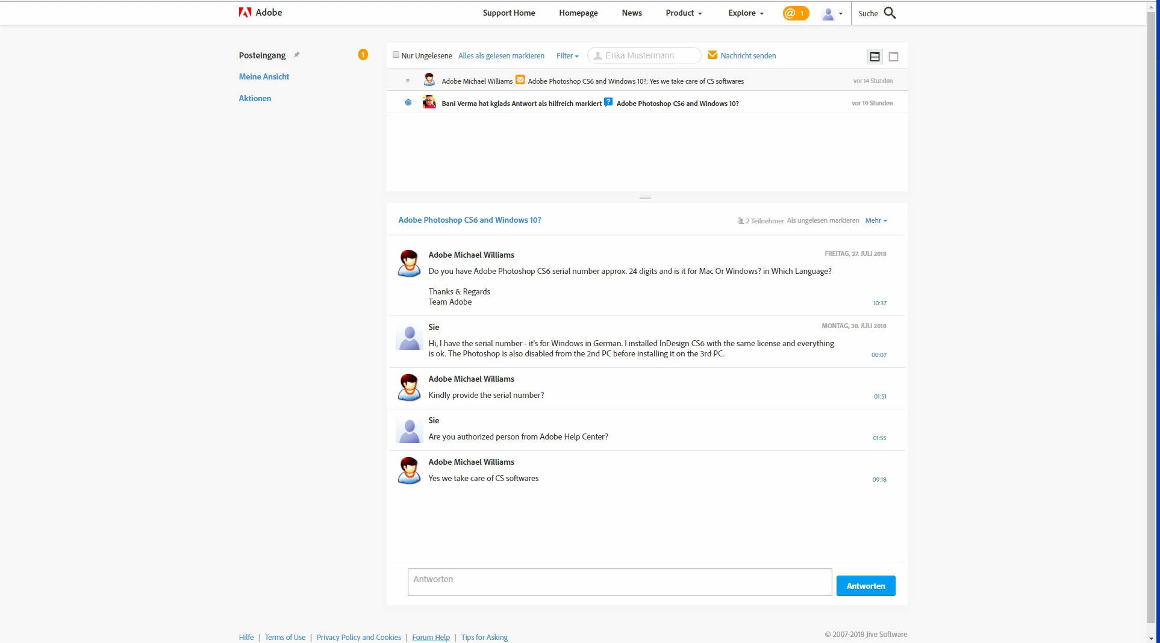Image resolution: width=1160 pixels, height=643 pixels.
Task: Open the Forum Help footer link
Action: (x=431, y=638)
